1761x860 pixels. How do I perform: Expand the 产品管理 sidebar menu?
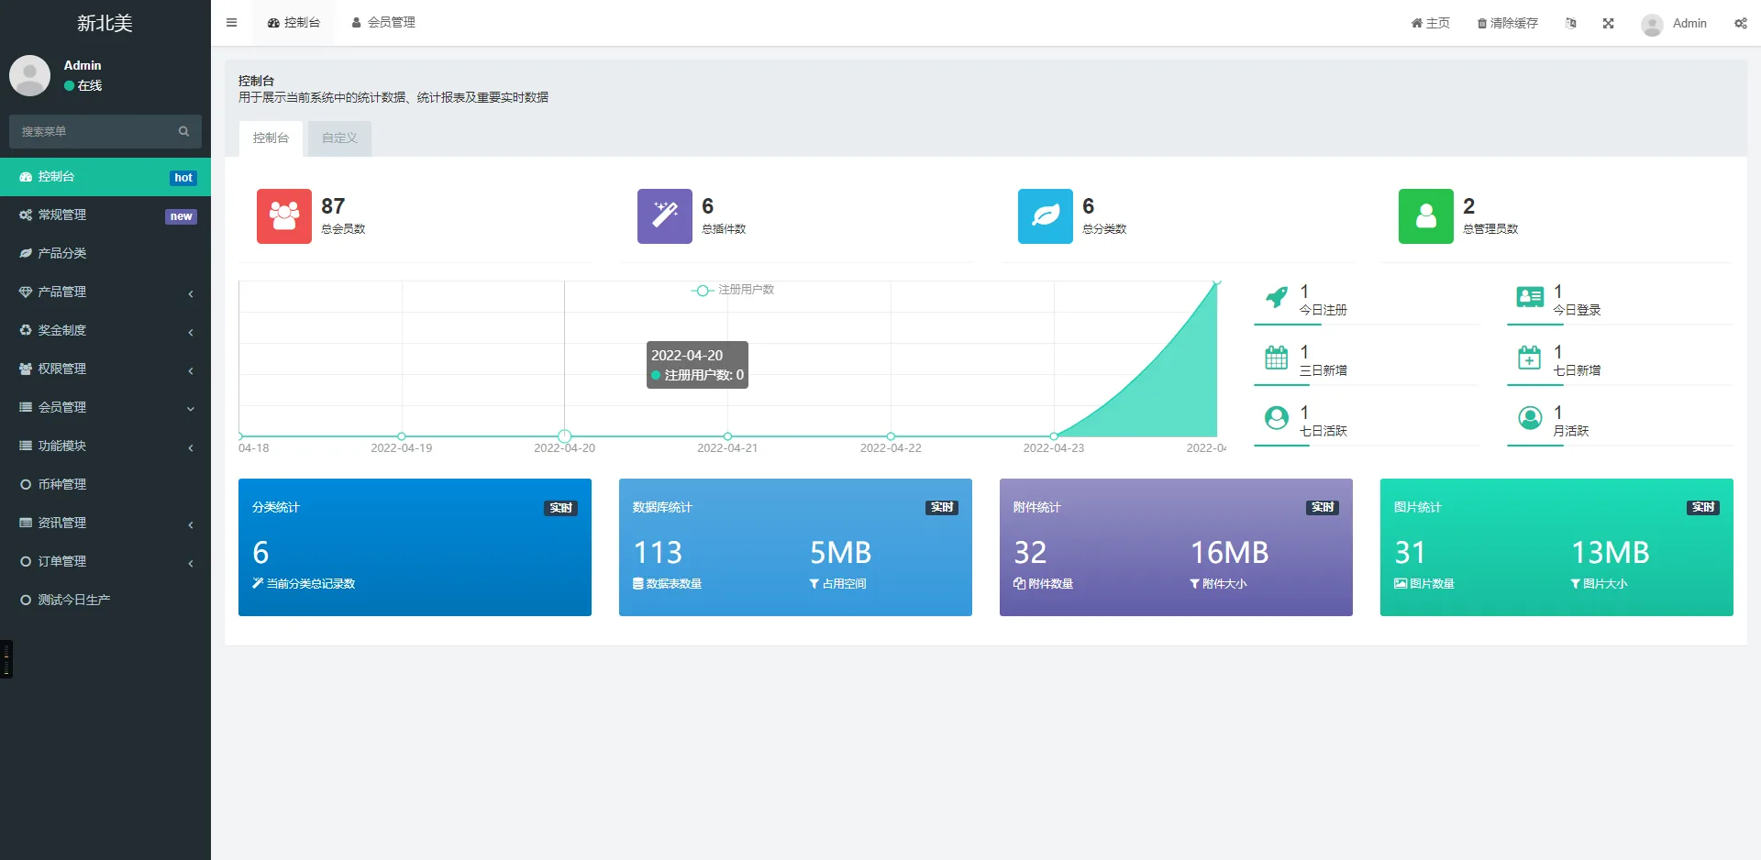[105, 292]
